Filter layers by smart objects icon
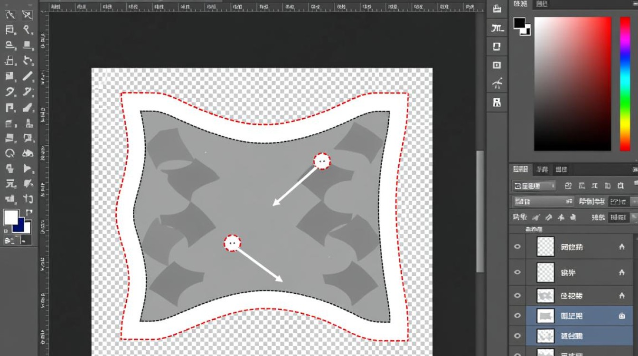 (x=621, y=186)
